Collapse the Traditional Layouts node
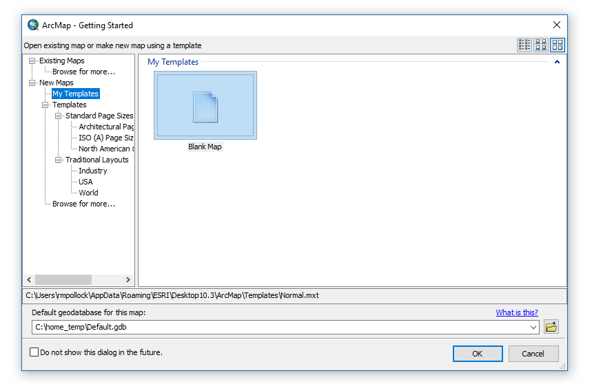Image resolution: width=592 pixels, height=384 pixels. point(59,160)
